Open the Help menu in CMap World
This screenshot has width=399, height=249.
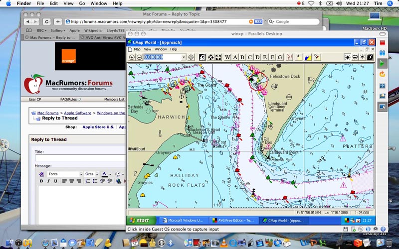click(174, 49)
